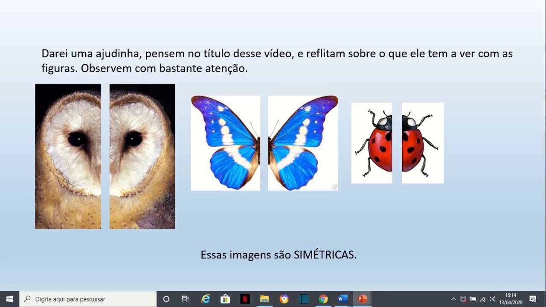Click the text 'Essas imagens são SIMÉTRICAS.'
The image size is (546, 307).
279,255
